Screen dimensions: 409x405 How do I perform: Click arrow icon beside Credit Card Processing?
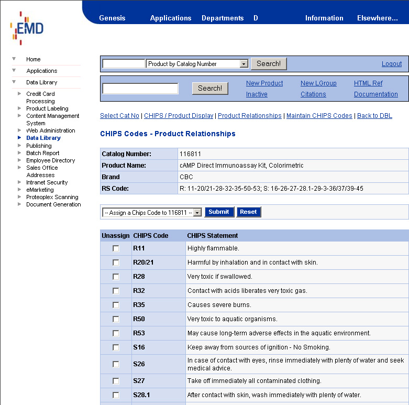click(x=19, y=94)
